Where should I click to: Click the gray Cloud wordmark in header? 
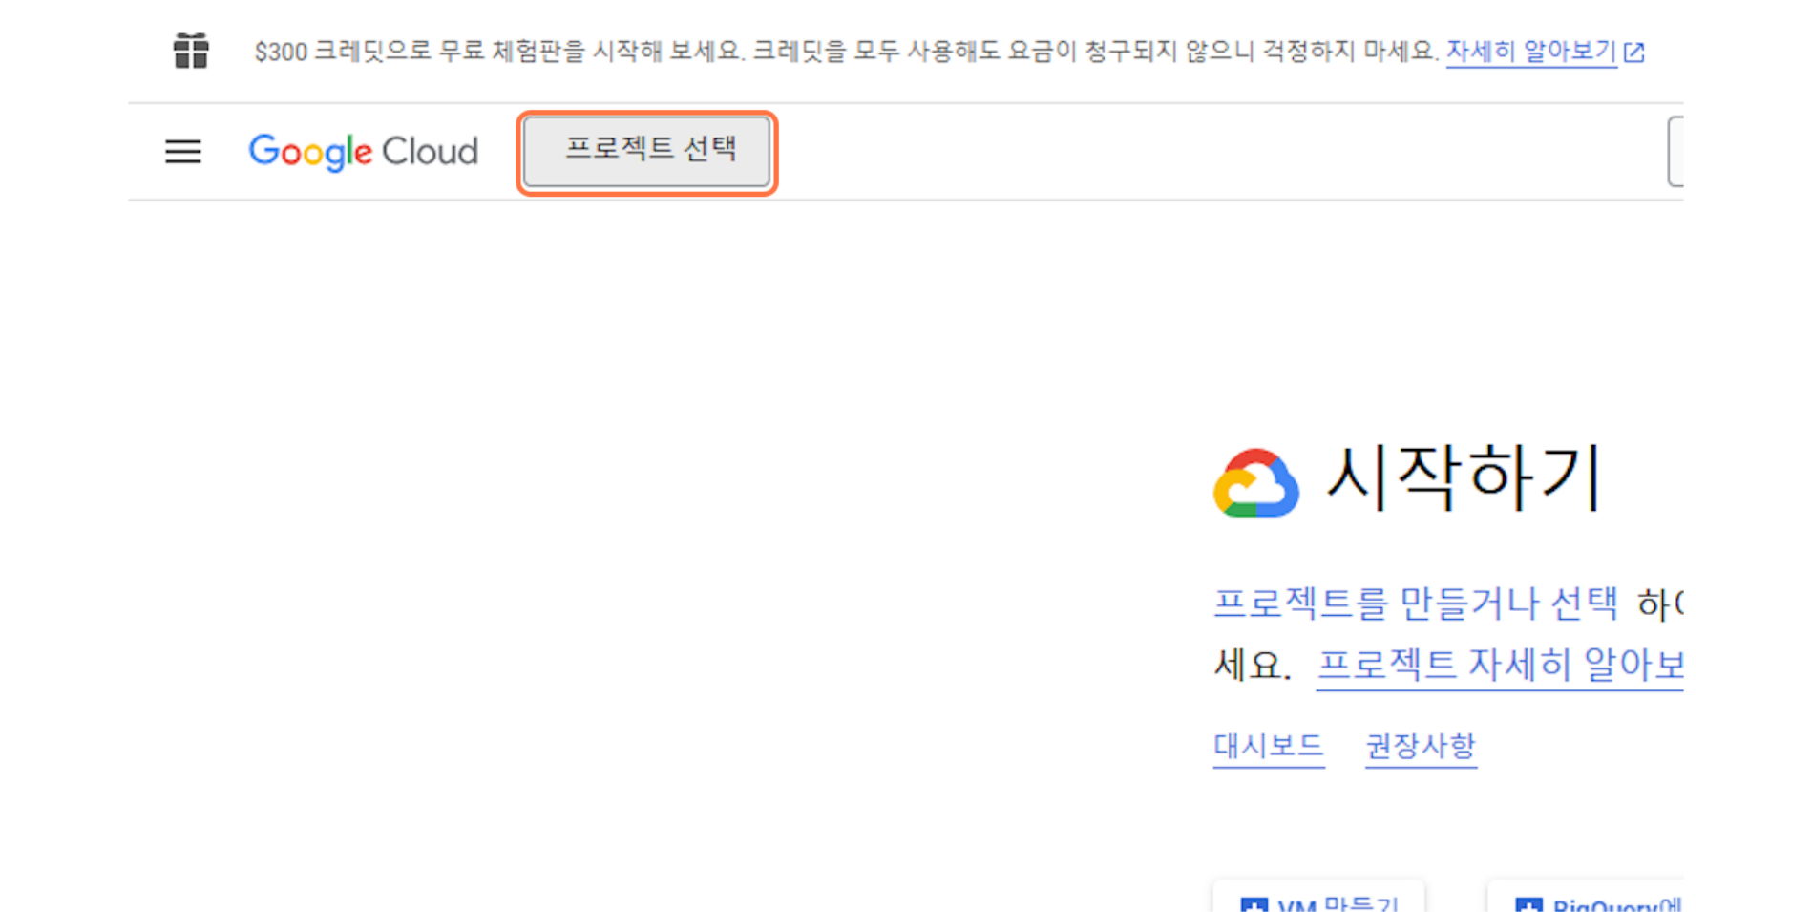430,151
